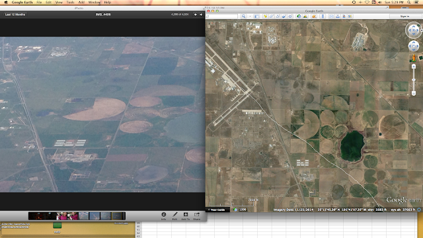
Task: Adjust the Google Earth zoom slider
Action: point(414,79)
